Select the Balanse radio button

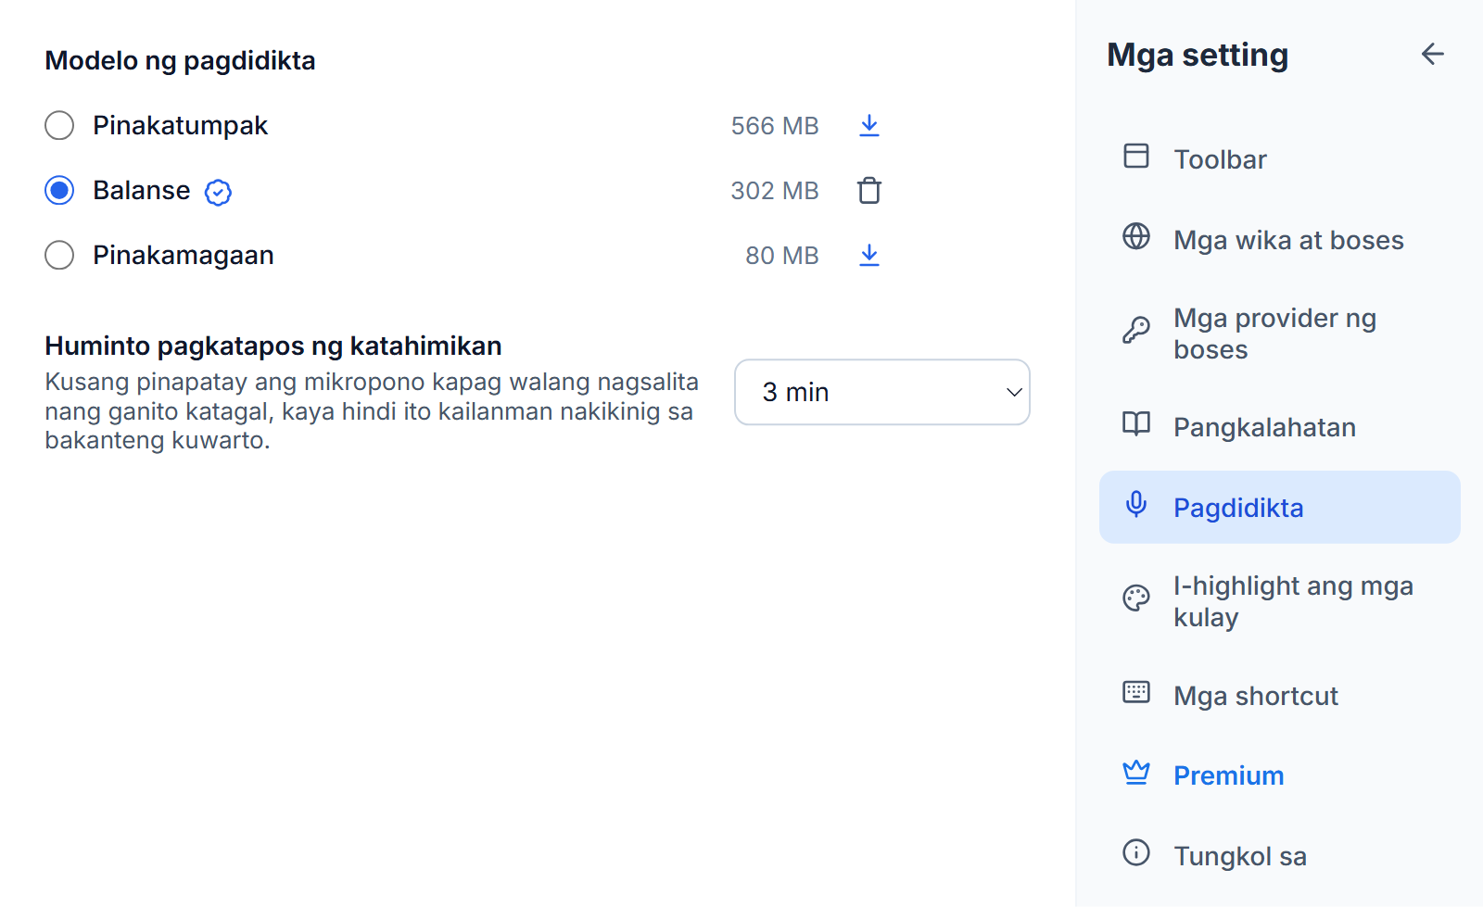click(59, 190)
